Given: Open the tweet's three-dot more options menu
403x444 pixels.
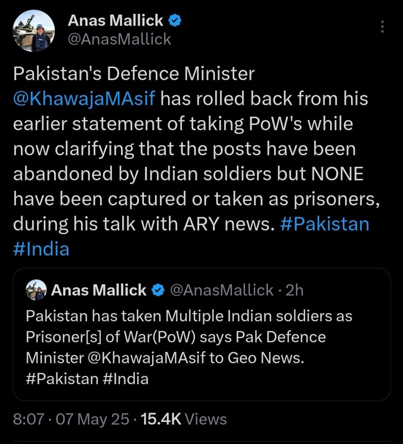Looking at the screenshot, I should 382,26.
